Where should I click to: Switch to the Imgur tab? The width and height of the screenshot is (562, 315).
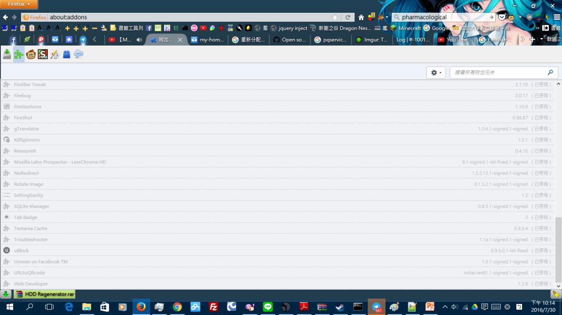pos(372,39)
